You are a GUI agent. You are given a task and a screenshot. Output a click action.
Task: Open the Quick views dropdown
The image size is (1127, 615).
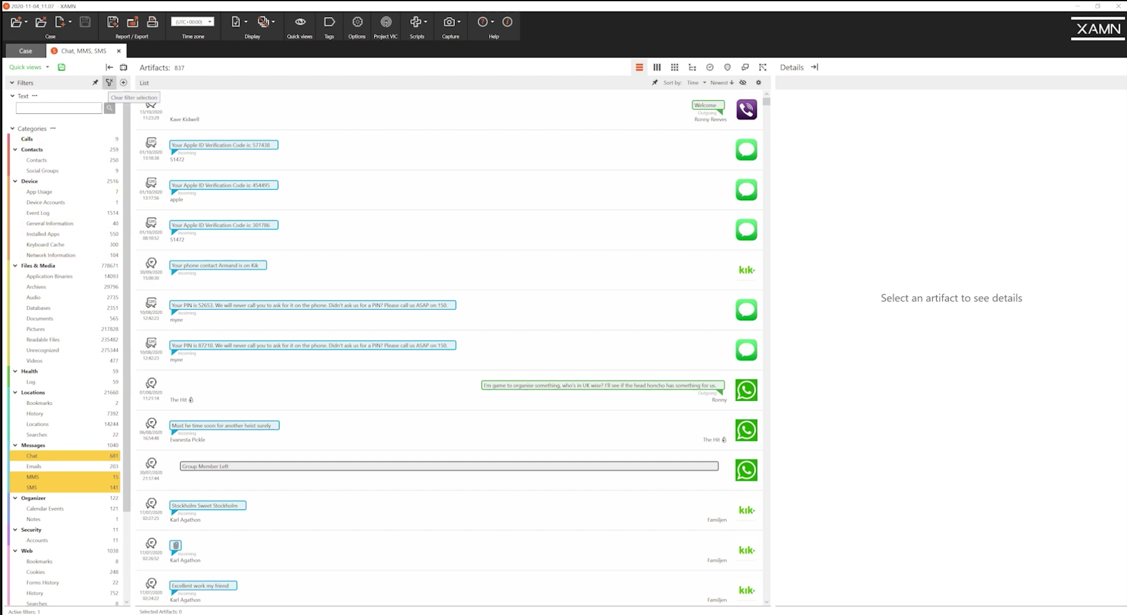pyautogui.click(x=28, y=67)
